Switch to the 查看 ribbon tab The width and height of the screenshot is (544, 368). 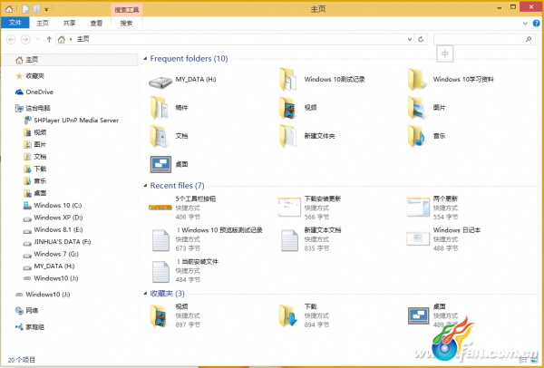[x=96, y=24]
